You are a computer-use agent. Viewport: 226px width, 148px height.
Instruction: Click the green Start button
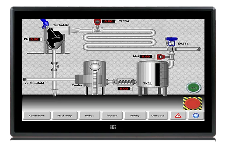pyautogui.click(x=193, y=88)
